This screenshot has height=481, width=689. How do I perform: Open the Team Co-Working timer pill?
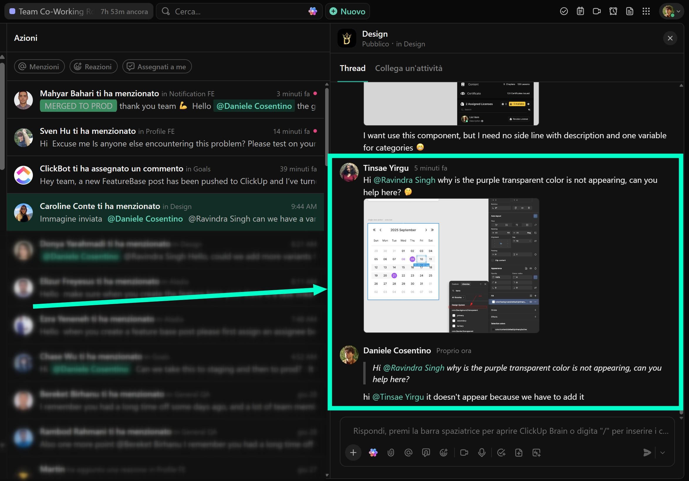79,11
